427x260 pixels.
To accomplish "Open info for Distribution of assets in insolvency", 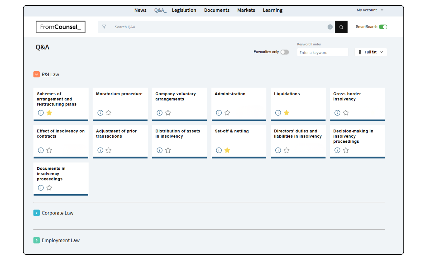I will pos(159,150).
